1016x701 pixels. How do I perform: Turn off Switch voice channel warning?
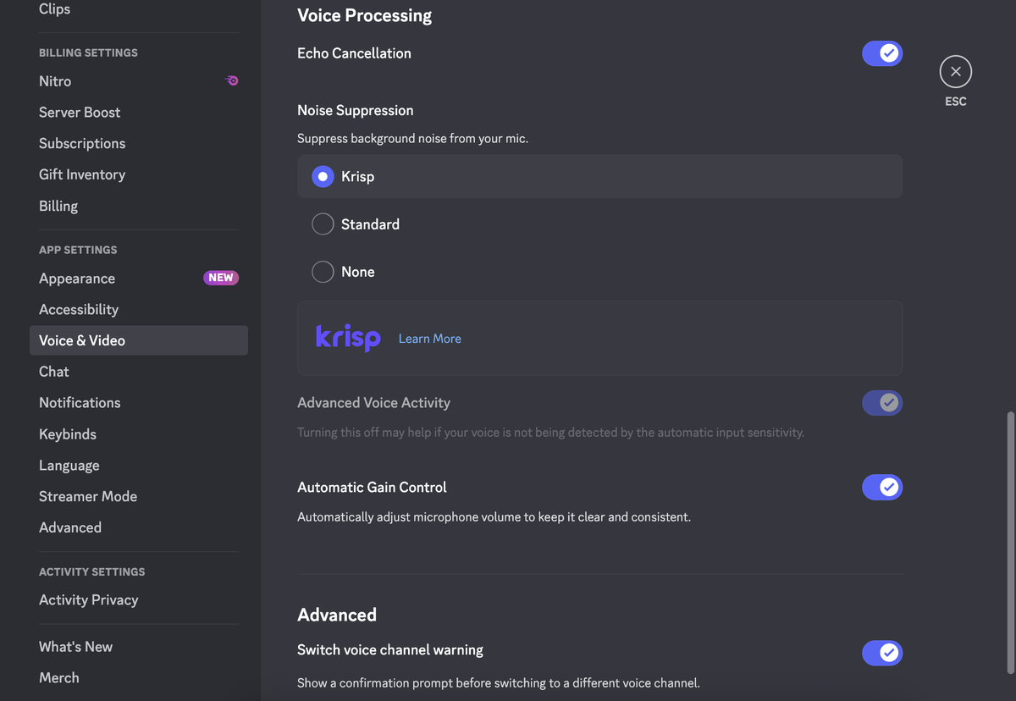coord(882,653)
